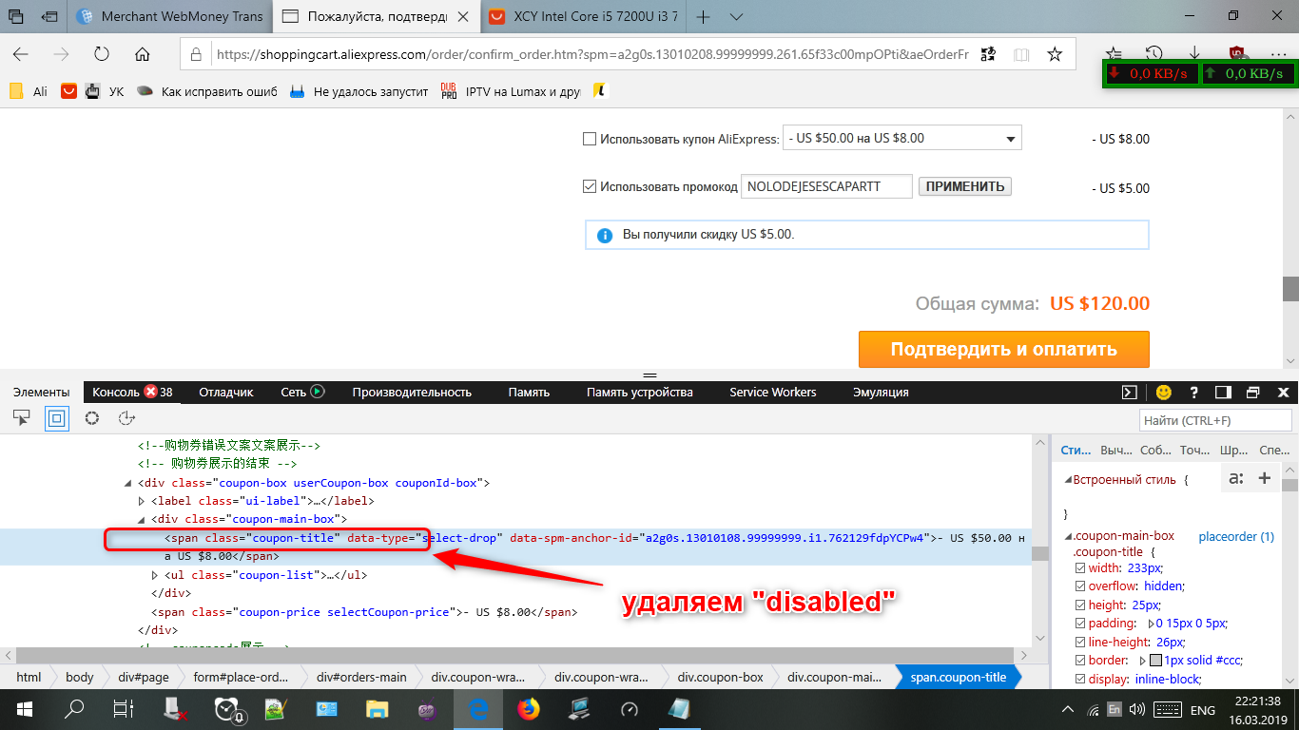Click the color picker circle tool icon

click(92, 418)
